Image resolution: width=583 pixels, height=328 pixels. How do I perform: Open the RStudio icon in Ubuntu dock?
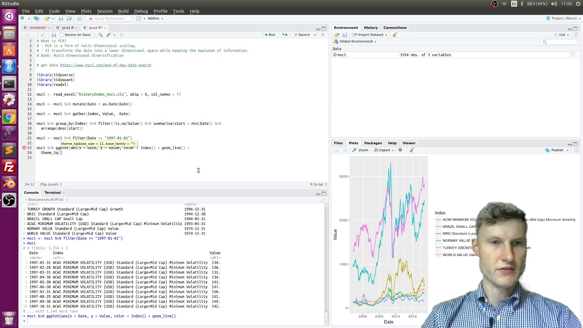click(9, 67)
